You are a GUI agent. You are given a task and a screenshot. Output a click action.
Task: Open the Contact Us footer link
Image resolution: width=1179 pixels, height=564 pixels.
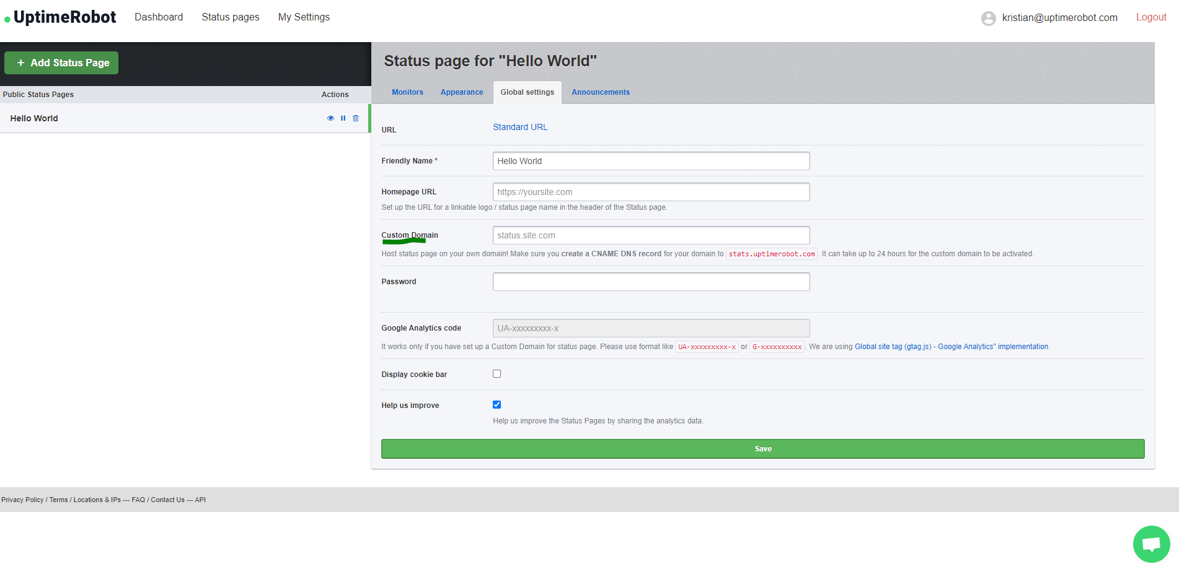tap(167, 500)
